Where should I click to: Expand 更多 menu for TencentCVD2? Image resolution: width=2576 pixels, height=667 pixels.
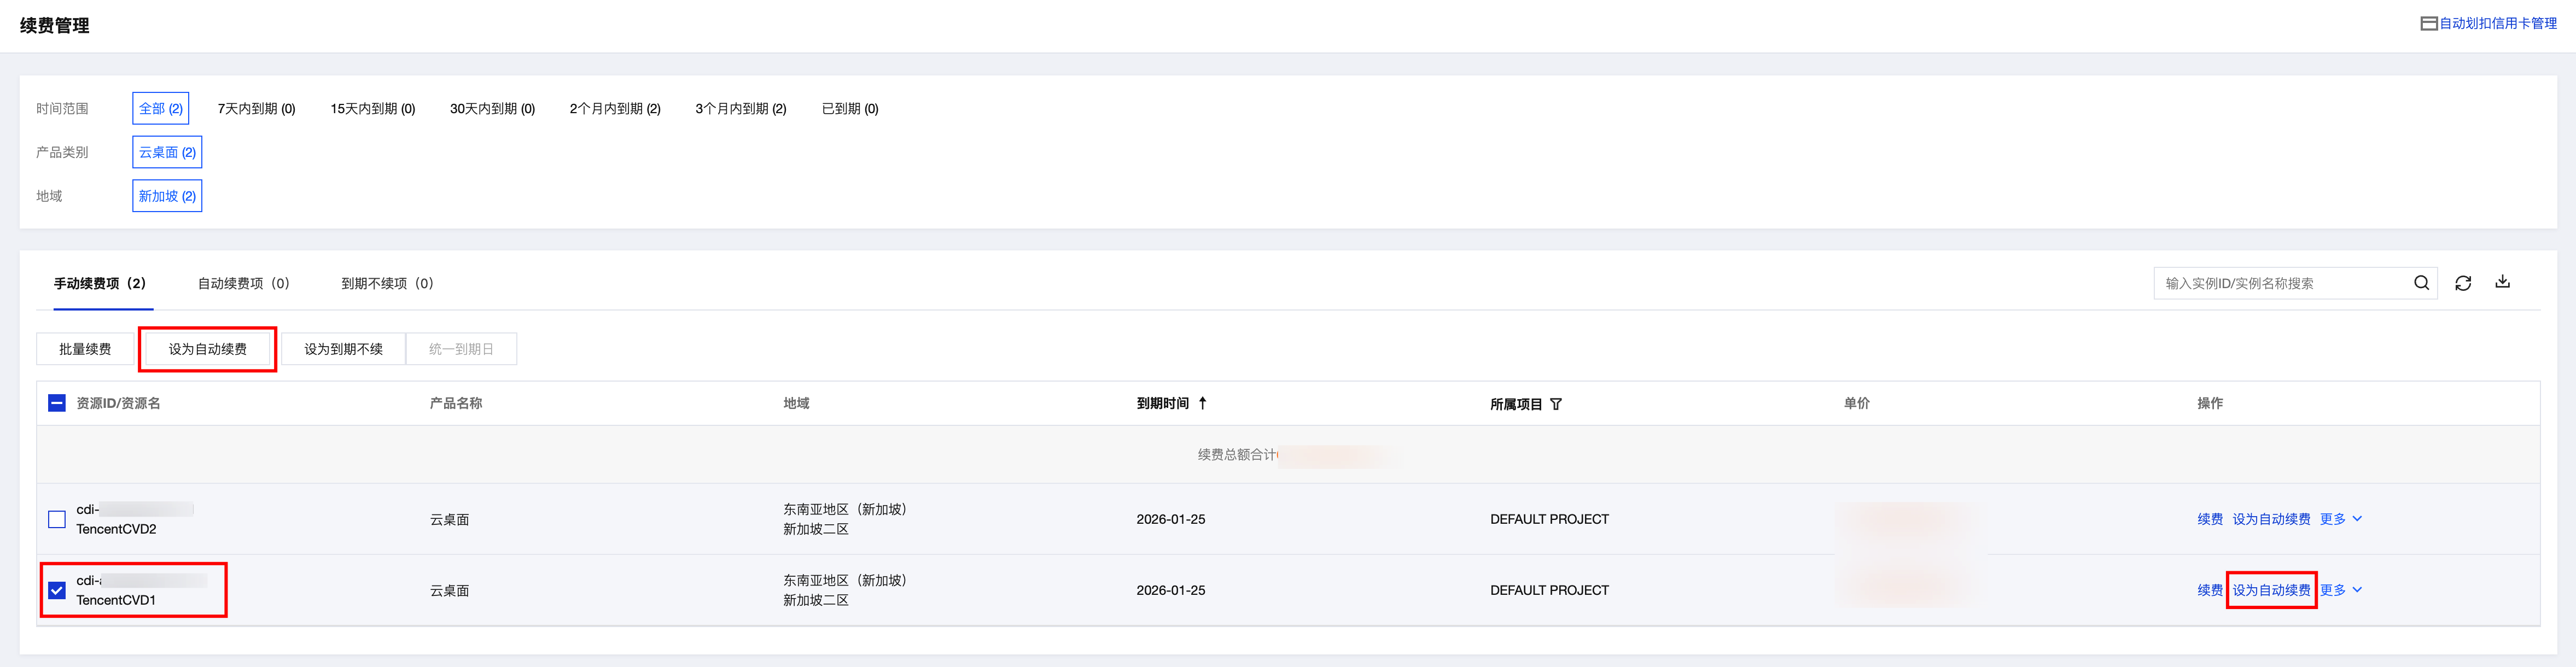(x=2340, y=519)
